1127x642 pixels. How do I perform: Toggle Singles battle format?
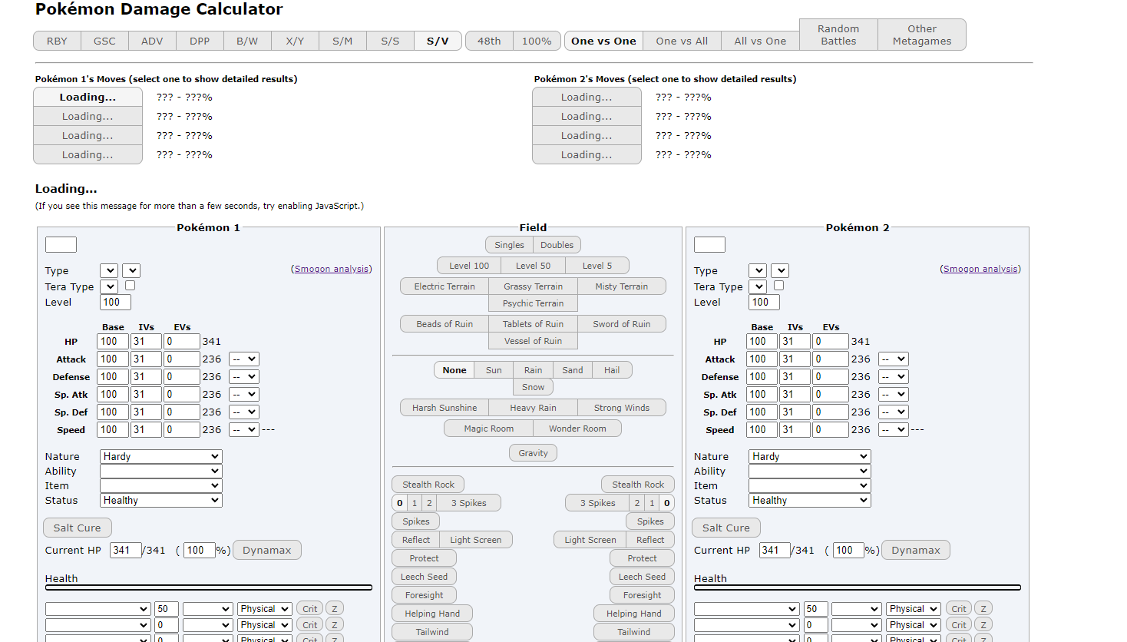tap(509, 245)
